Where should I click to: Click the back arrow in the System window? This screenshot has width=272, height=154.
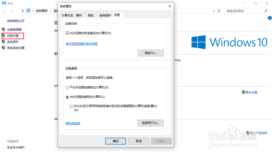(5, 11)
